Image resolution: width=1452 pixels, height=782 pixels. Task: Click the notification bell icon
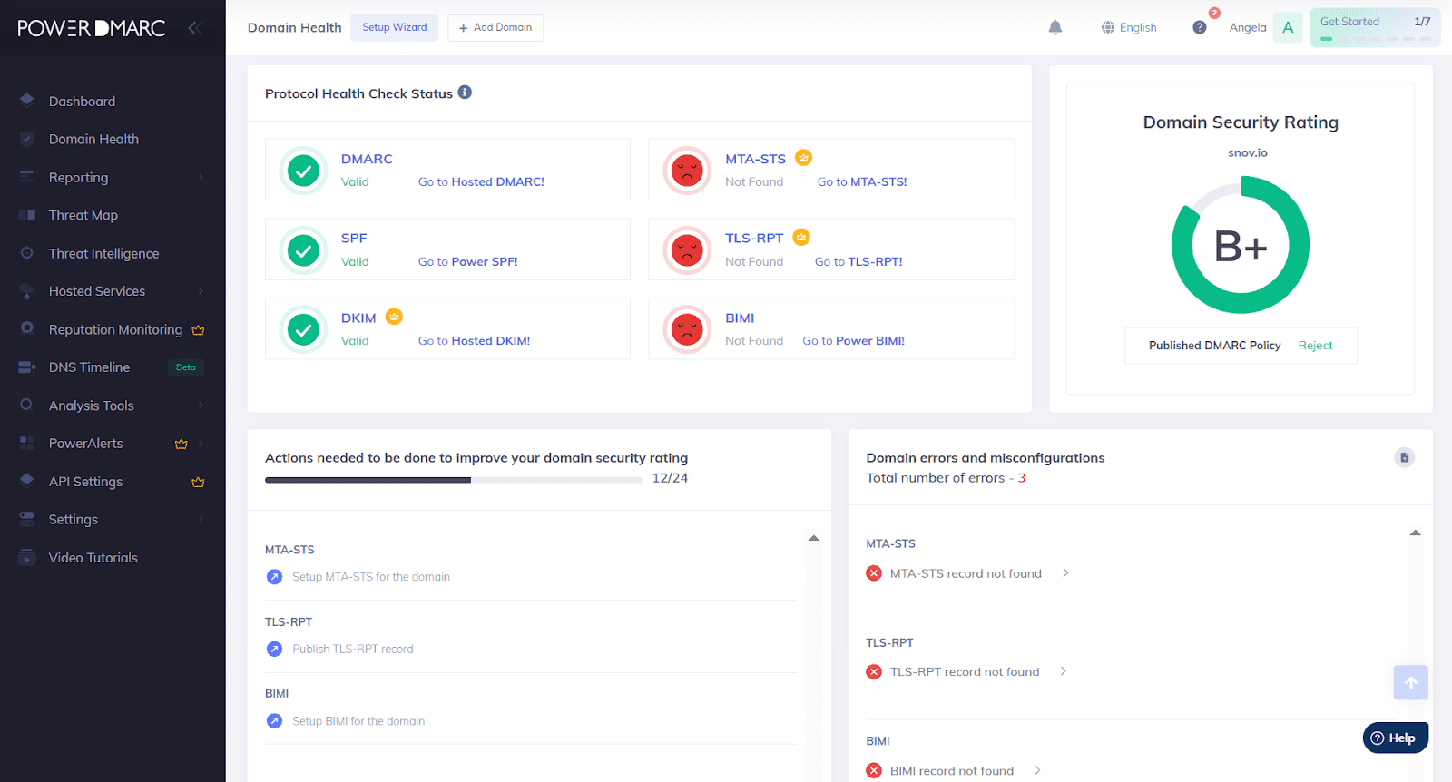pos(1055,27)
